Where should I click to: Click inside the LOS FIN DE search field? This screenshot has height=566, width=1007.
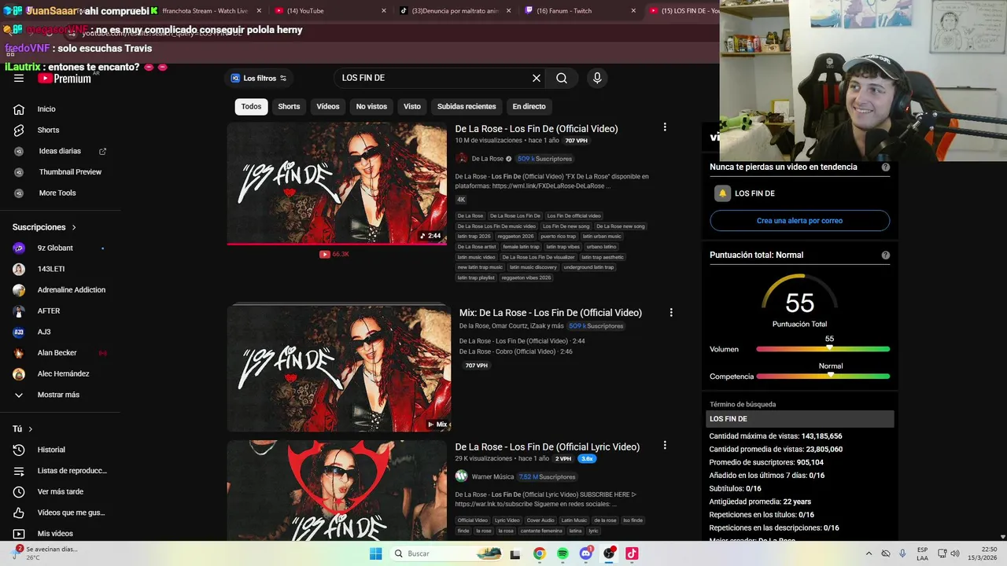[x=434, y=78]
